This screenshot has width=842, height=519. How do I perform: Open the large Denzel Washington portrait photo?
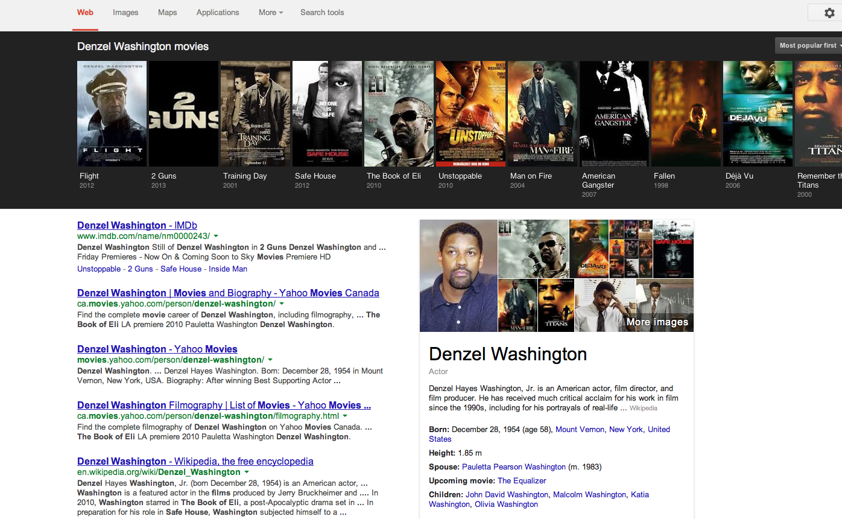(x=458, y=276)
